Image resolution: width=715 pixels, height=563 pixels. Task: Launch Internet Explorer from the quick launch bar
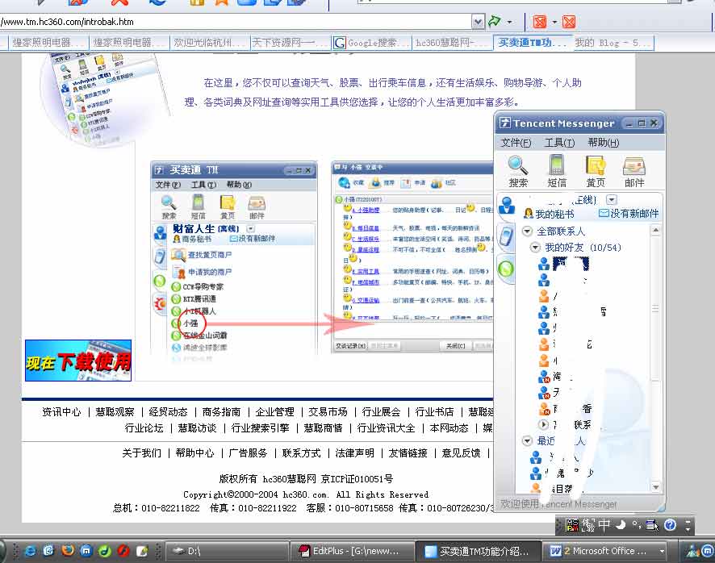[31, 551]
